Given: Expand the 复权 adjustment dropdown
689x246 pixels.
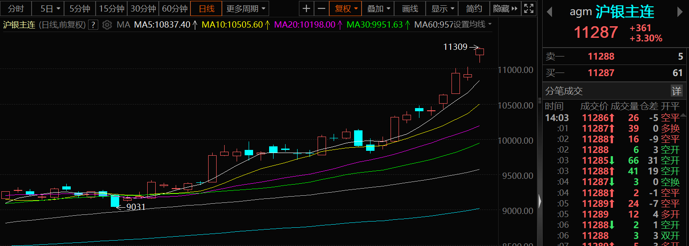Looking at the screenshot, I should click(x=346, y=8).
